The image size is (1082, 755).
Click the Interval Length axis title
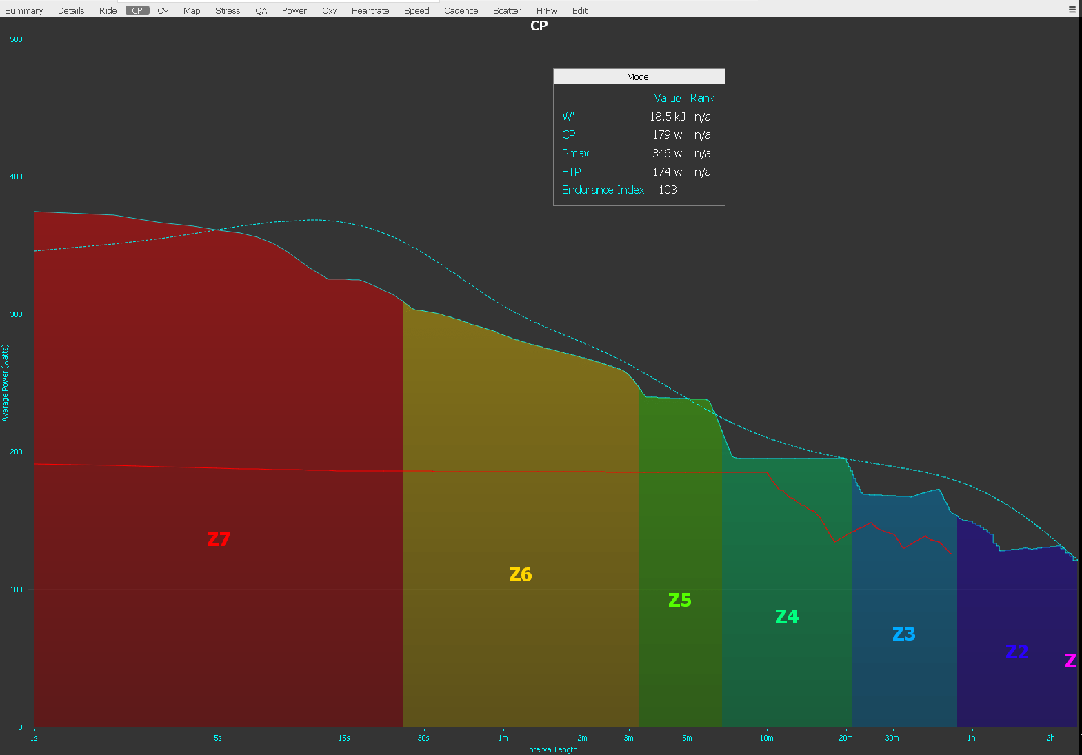tap(552, 749)
